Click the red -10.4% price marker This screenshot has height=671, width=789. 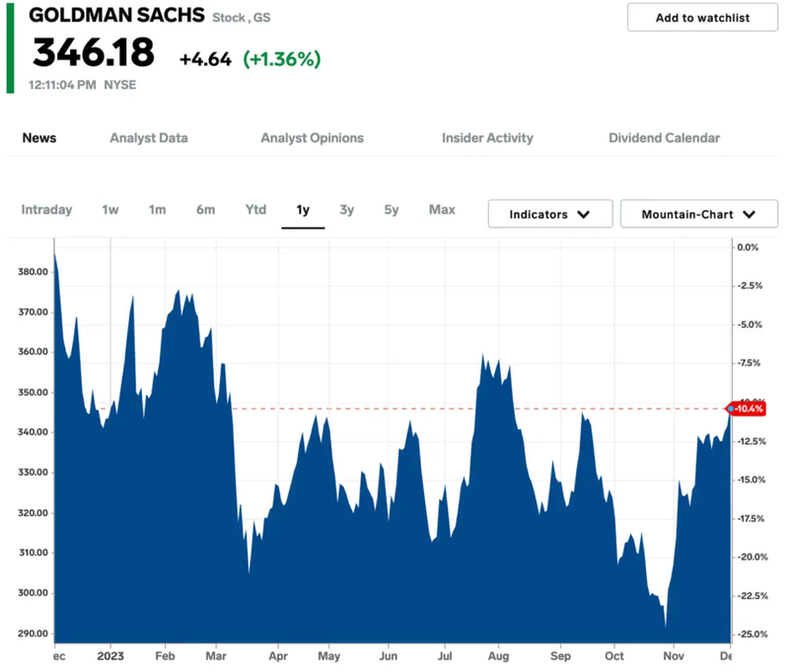click(x=748, y=409)
